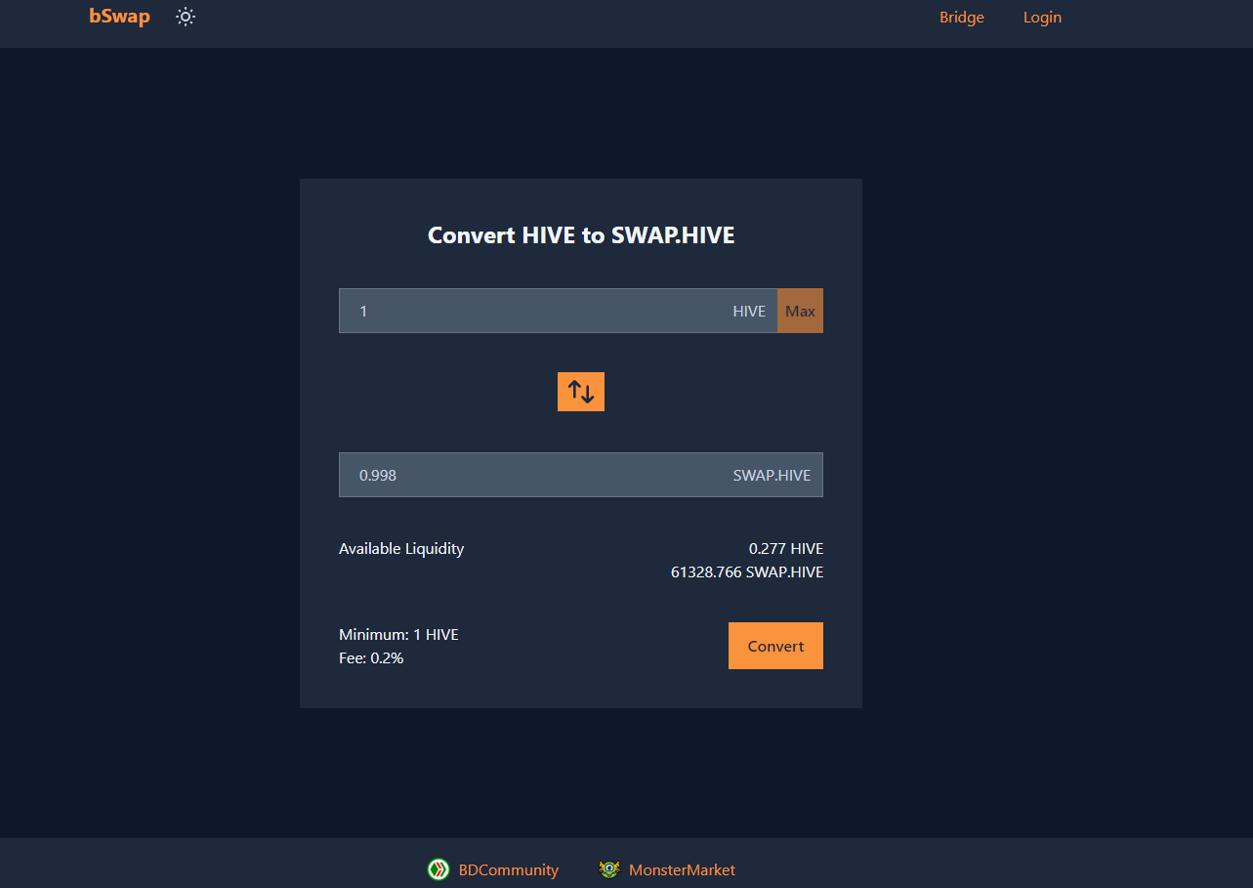Viewport: 1253px width, 888px height.
Task: Open the Login menu item
Action: click(1041, 18)
